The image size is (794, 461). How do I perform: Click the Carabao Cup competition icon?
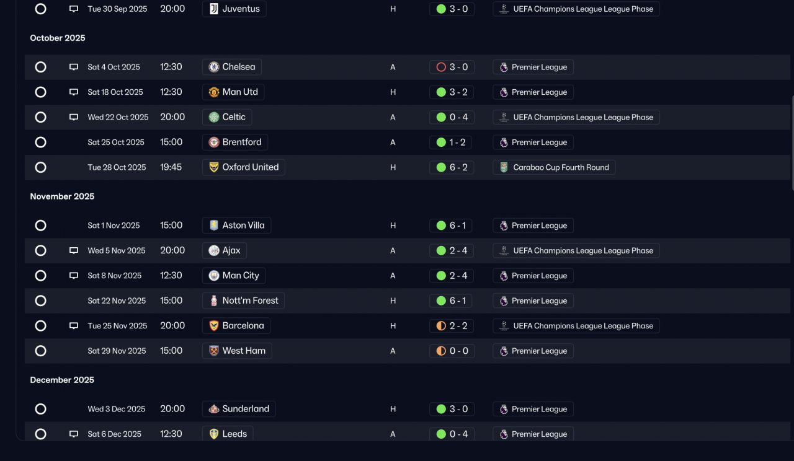point(504,167)
